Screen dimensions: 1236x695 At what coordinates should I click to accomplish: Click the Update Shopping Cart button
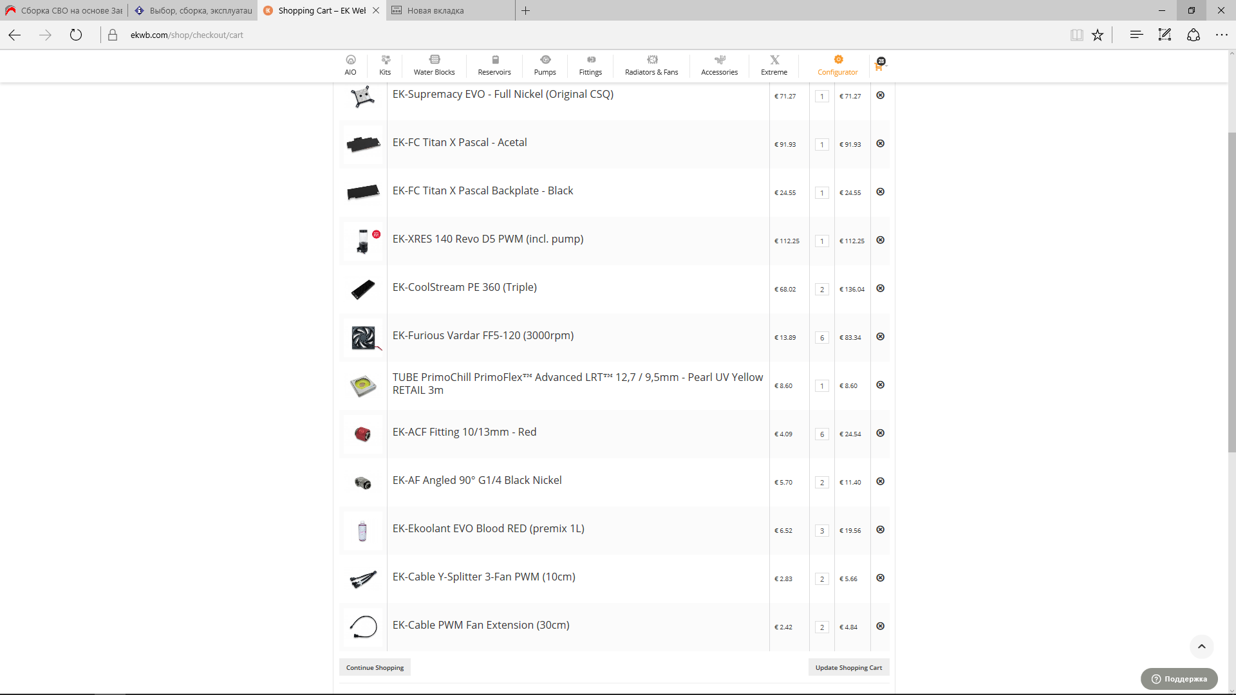[x=848, y=667]
